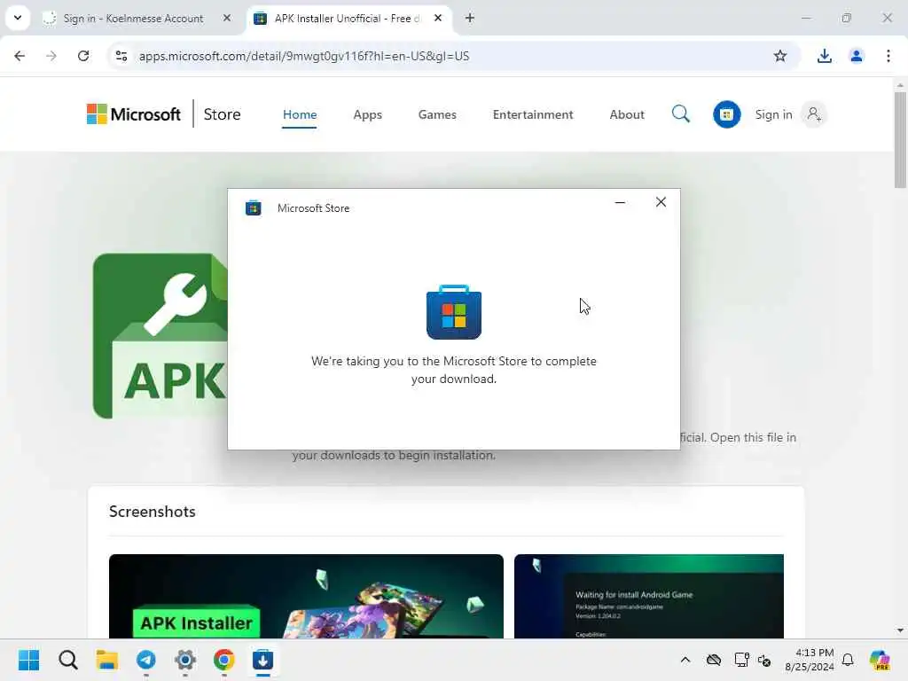Image resolution: width=908 pixels, height=681 pixels.
Task: Open Chrome three-dot menu
Action: pos(888,56)
